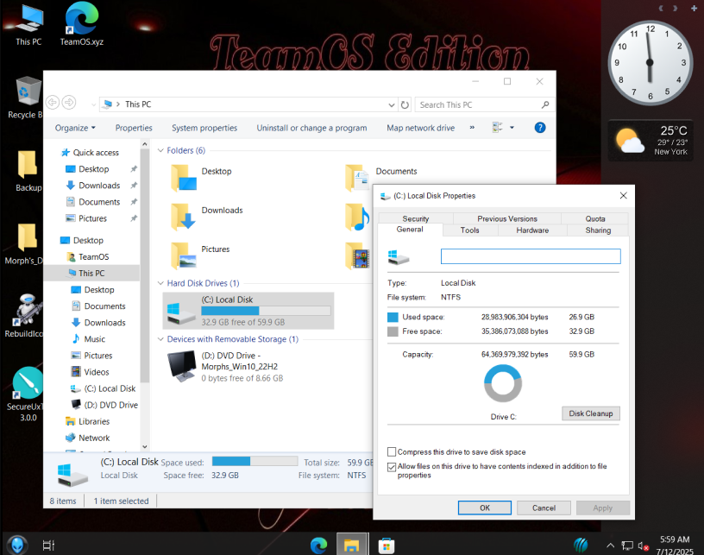Screen dimensions: 704x555
Task: Click the search magnifier icon in Explorer
Action: (x=545, y=104)
